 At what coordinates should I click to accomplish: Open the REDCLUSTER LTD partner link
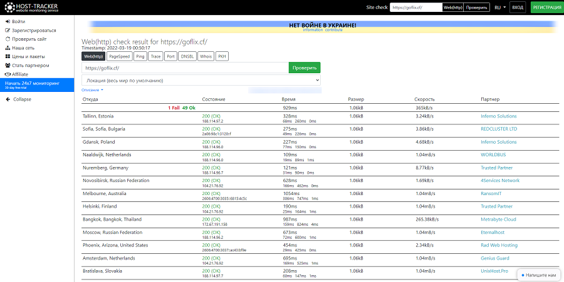click(499, 129)
